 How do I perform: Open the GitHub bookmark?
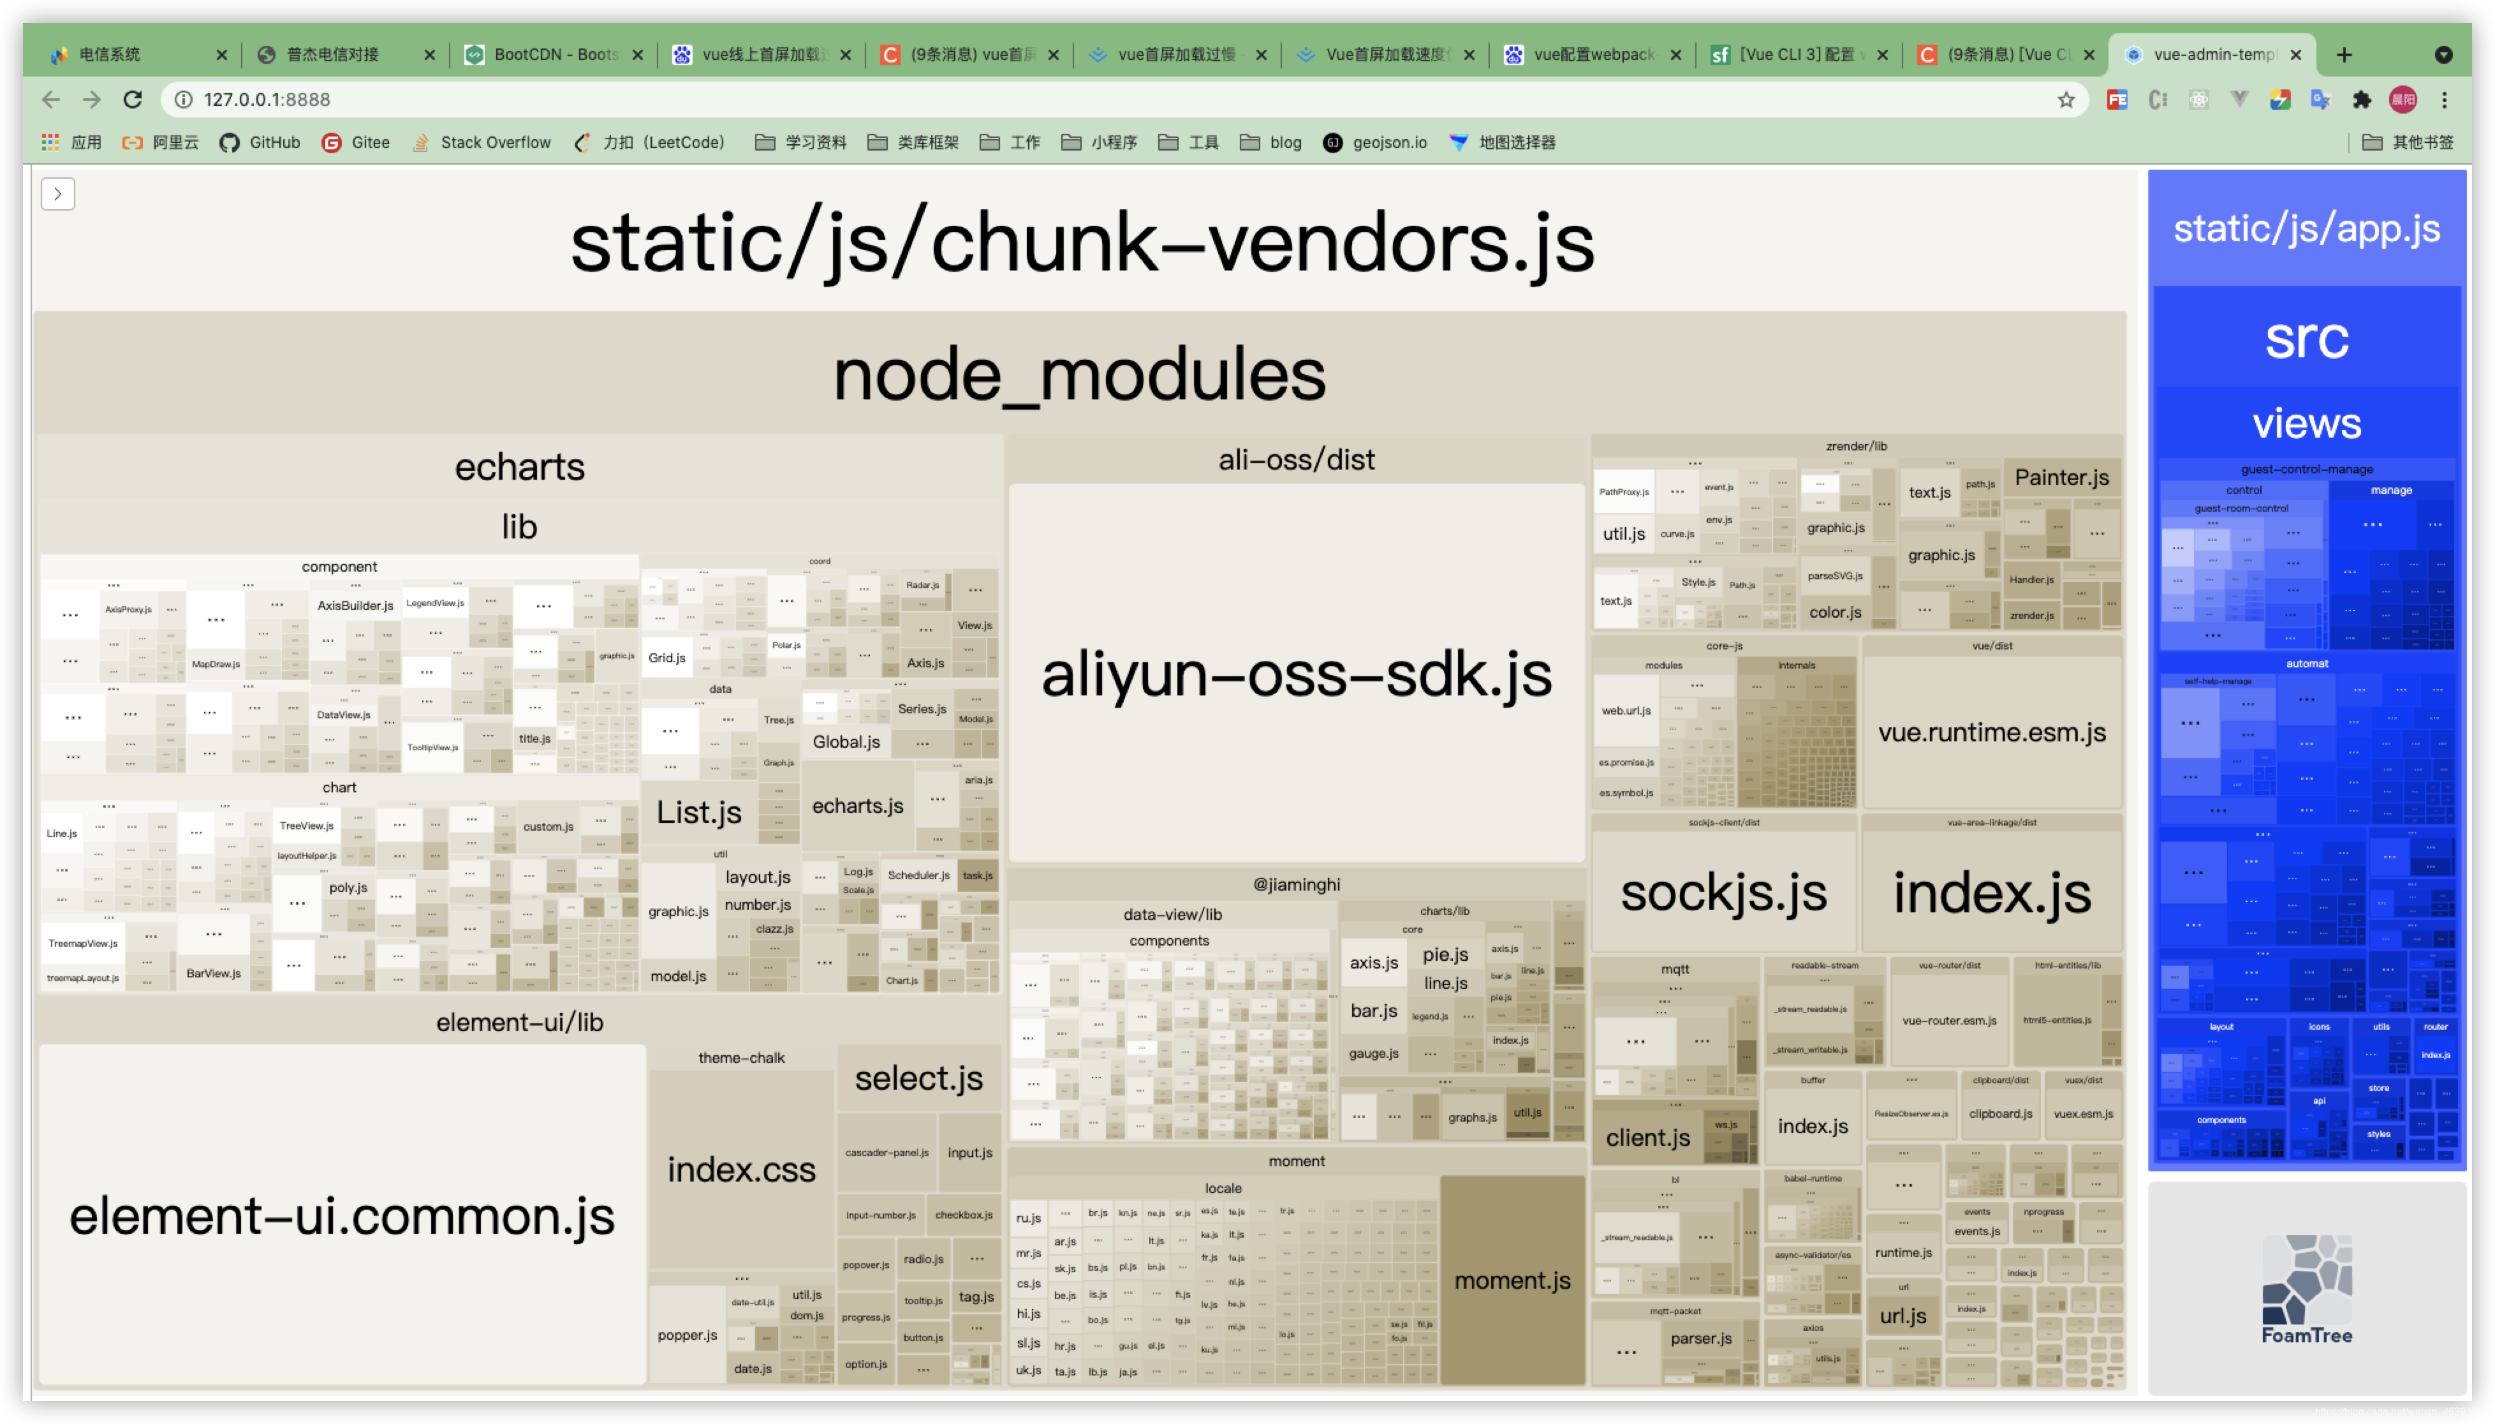pos(260,143)
